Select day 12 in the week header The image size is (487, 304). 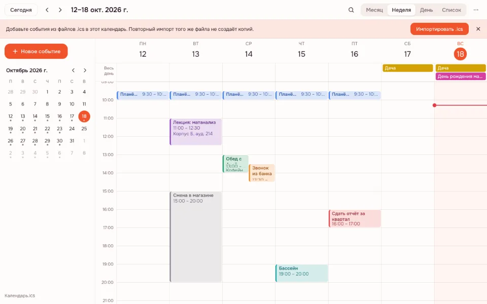click(x=143, y=54)
